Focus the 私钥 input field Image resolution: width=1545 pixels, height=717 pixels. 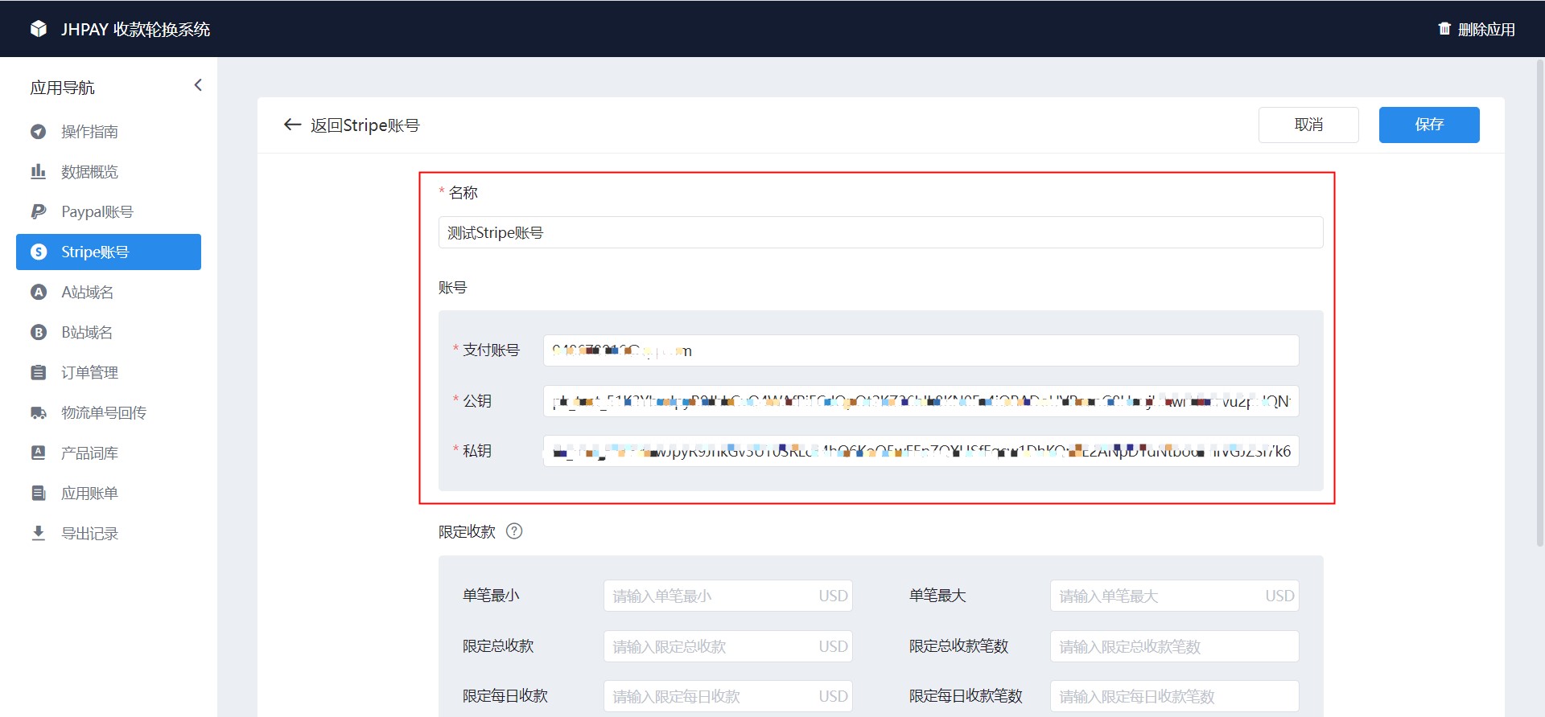(921, 451)
